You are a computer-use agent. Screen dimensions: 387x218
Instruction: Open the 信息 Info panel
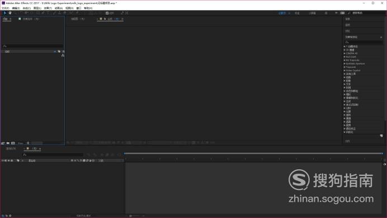(x=348, y=19)
